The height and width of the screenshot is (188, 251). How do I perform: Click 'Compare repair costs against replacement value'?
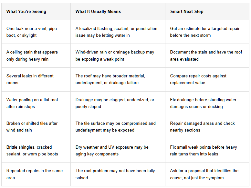click(207, 79)
